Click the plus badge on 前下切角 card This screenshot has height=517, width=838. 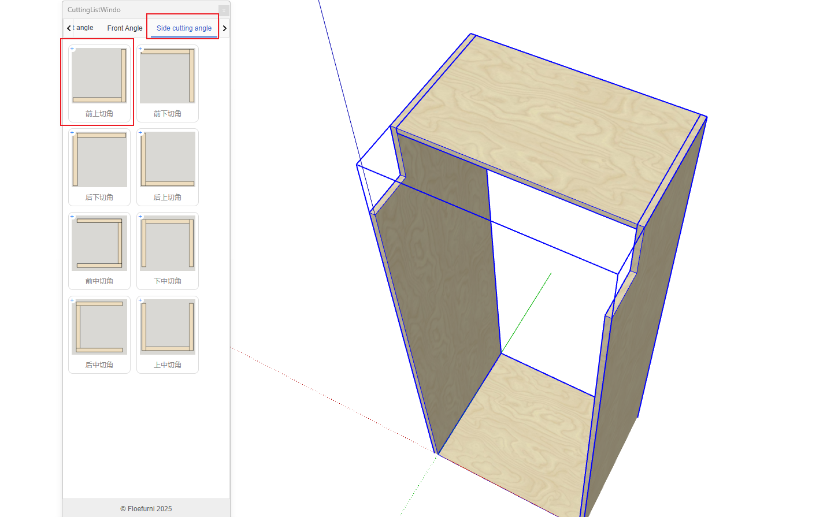tap(140, 49)
